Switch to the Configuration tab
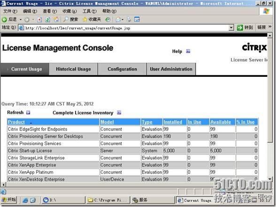Viewport: 276px width, 207px height. [123, 69]
